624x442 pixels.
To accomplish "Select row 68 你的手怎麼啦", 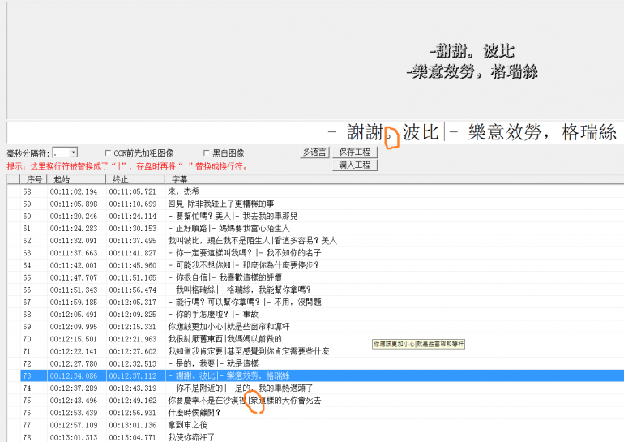I will pos(322,315).
